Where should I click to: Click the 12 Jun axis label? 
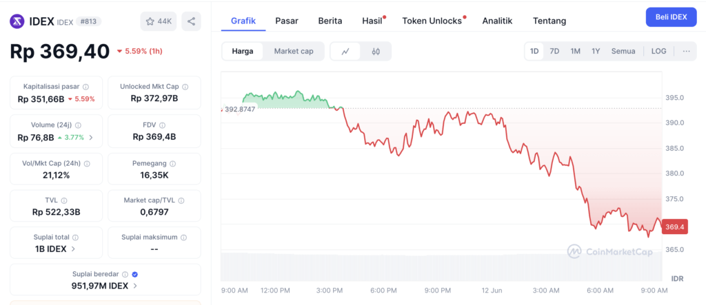(491, 291)
